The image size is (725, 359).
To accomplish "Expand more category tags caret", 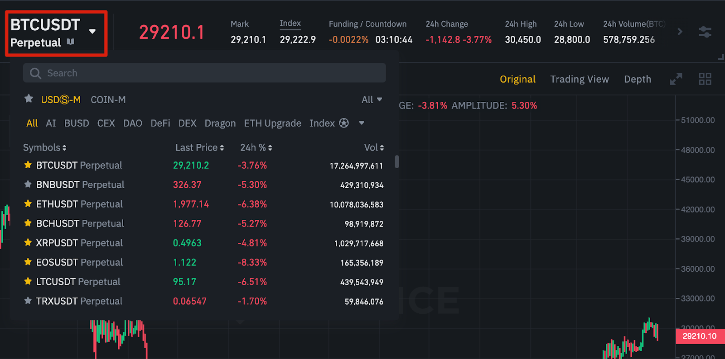I will (362, 123).
